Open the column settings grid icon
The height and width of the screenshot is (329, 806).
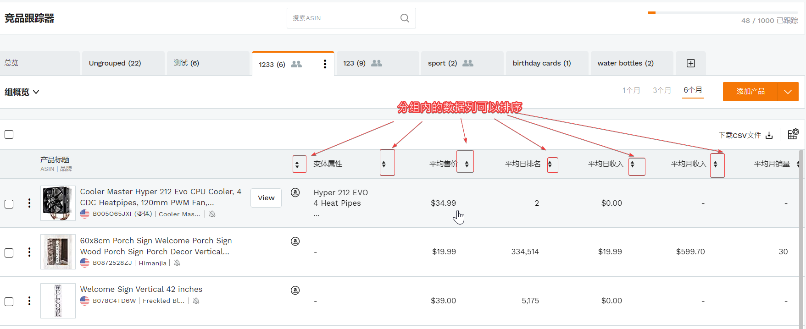click(793, 134)
